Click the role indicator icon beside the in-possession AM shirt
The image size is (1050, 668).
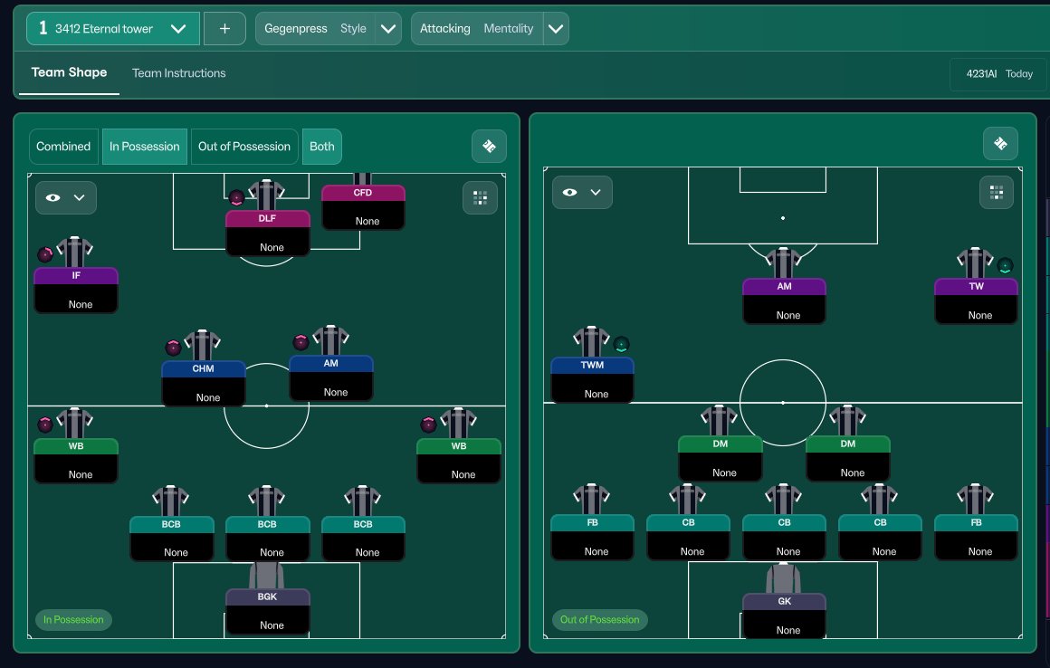[x=301, y=342]
